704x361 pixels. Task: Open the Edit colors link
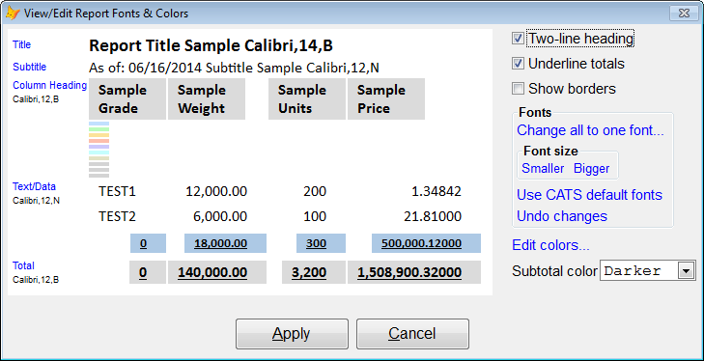(x=550, y=245)
